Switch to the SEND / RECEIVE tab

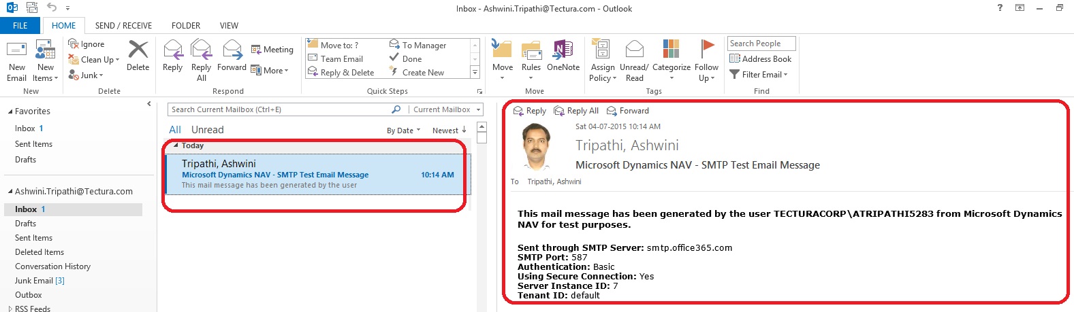pos(123,26)
